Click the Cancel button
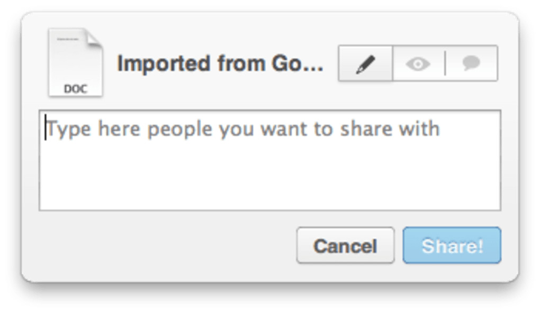This screenshot has height=313, width=540. tap(345, 245)
